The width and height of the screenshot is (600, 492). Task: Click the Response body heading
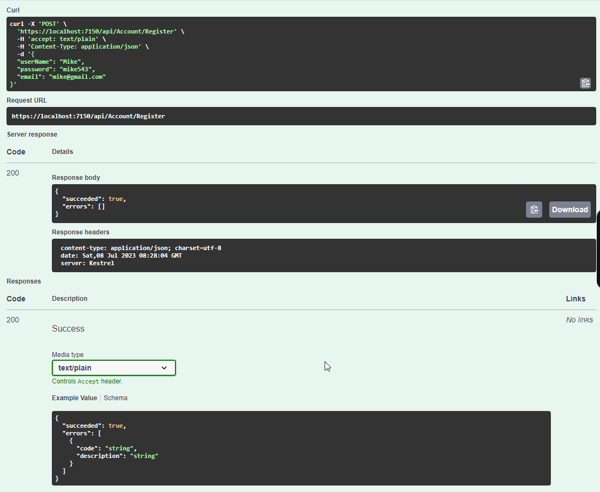[76, 178]
